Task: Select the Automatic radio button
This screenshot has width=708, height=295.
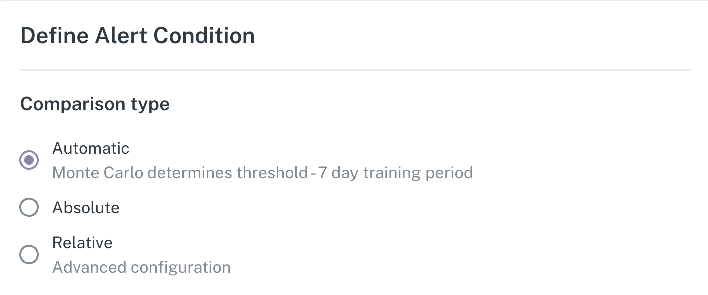Action: coord(29,160)
